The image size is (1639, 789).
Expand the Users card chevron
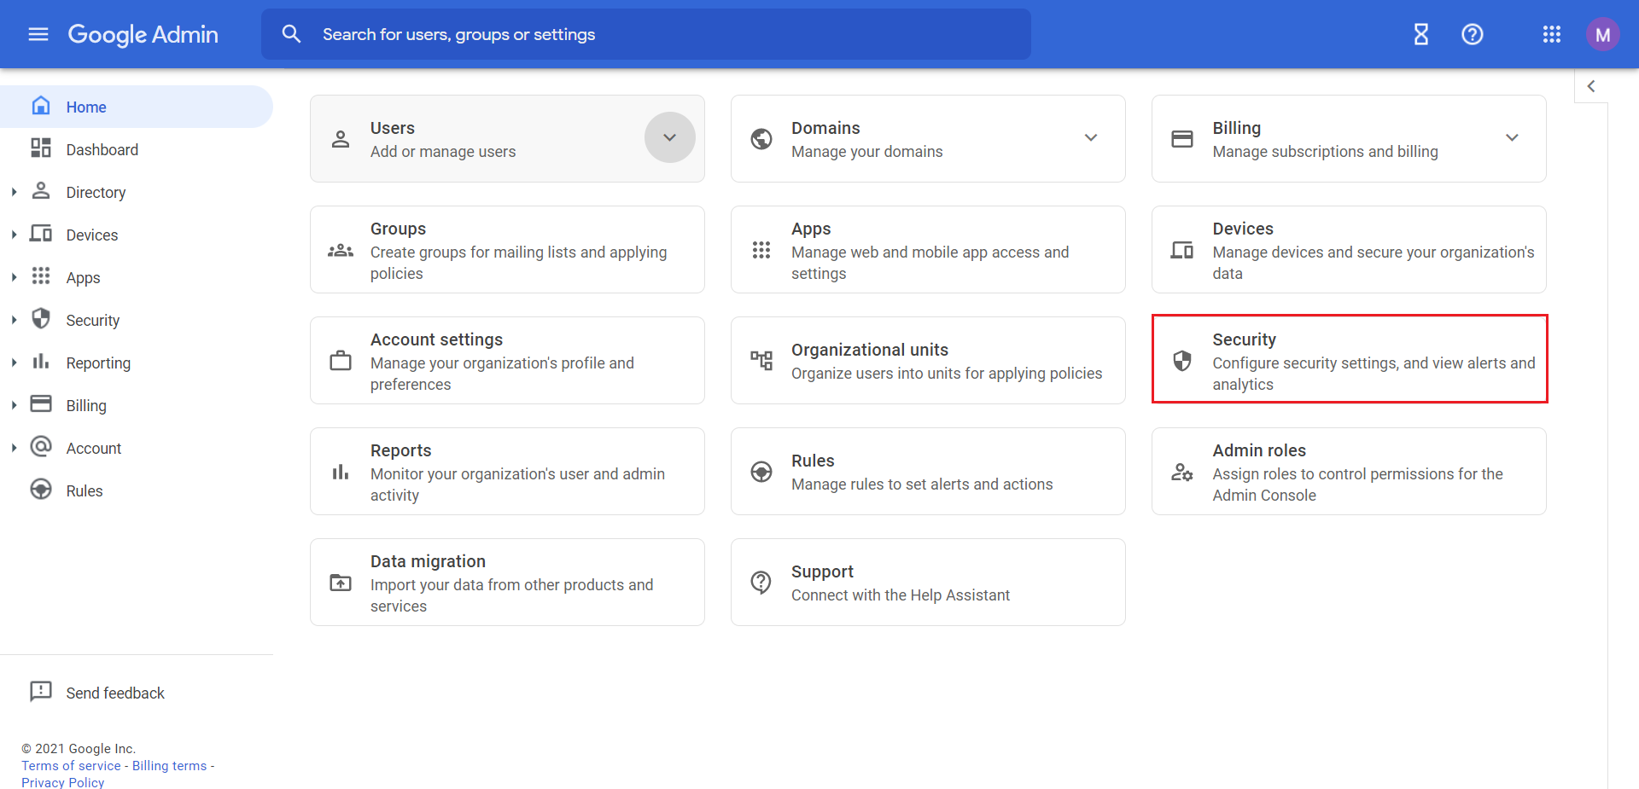pyautogui.click(x=670, y=137)
